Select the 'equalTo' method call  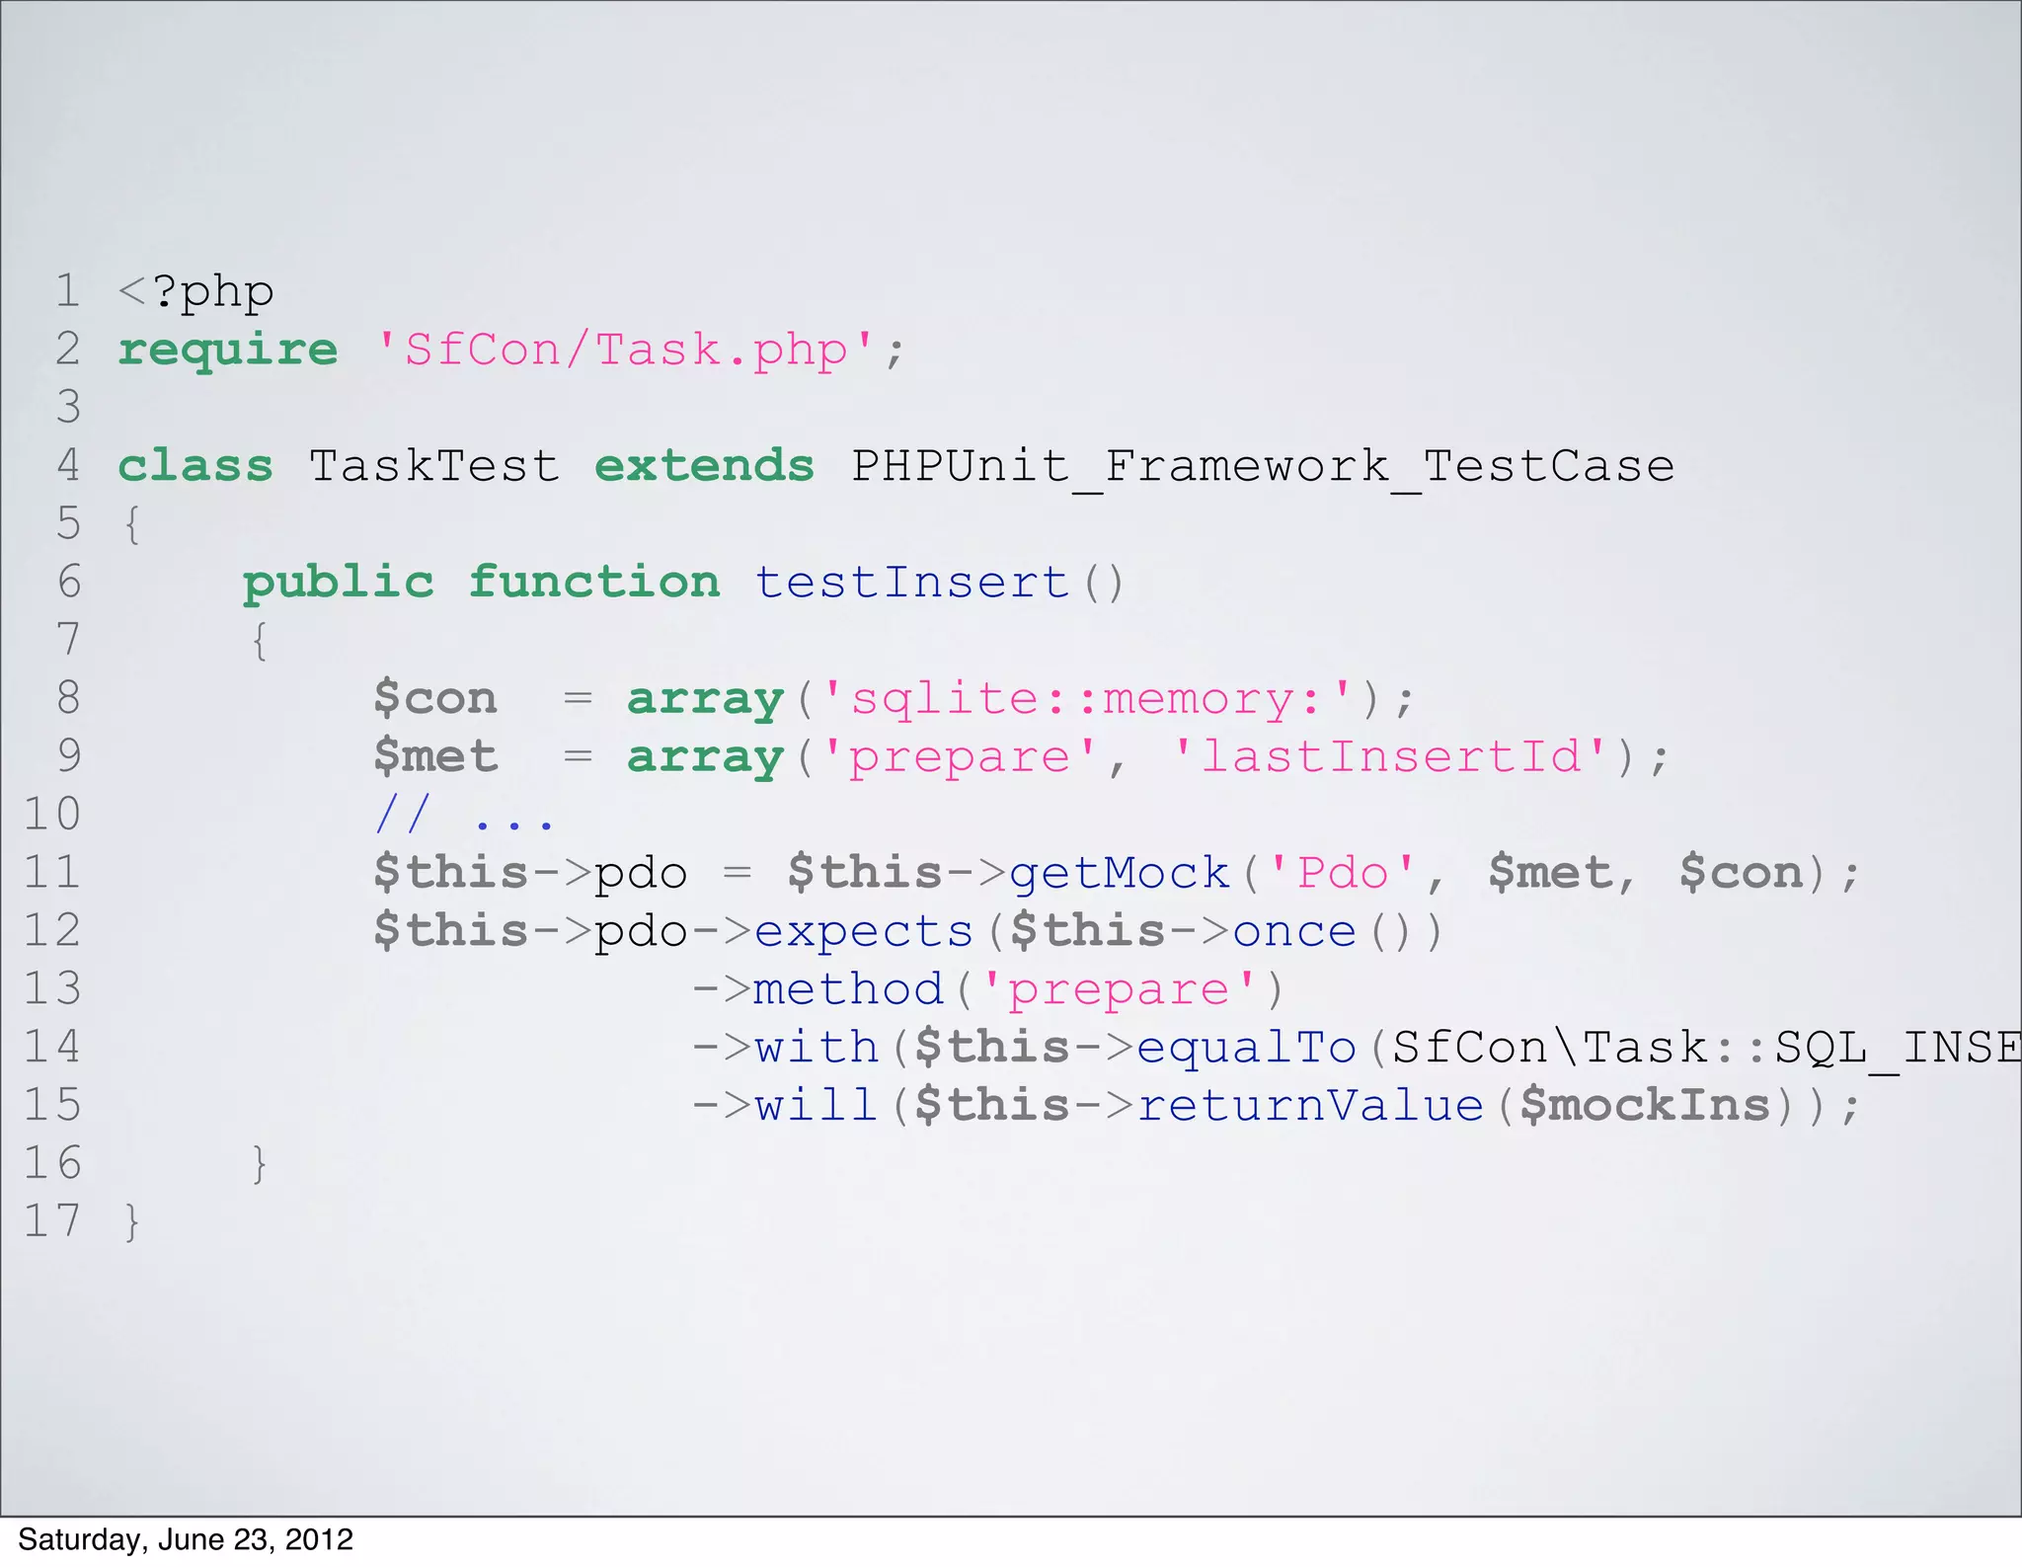[1247, 1049]
